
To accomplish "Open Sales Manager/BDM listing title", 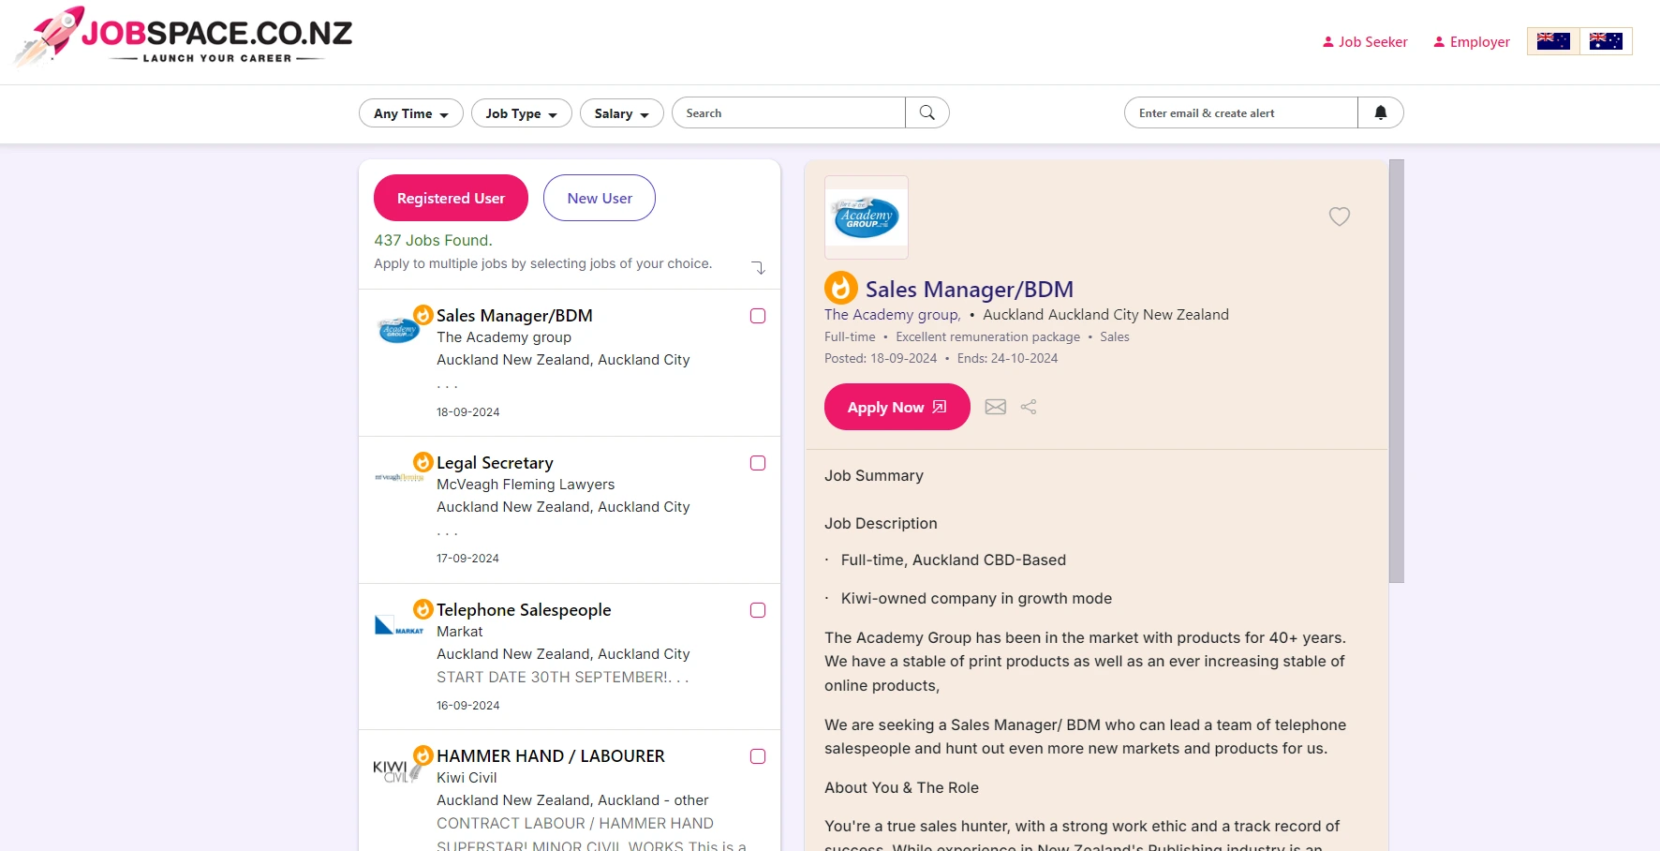I will 514,316.
